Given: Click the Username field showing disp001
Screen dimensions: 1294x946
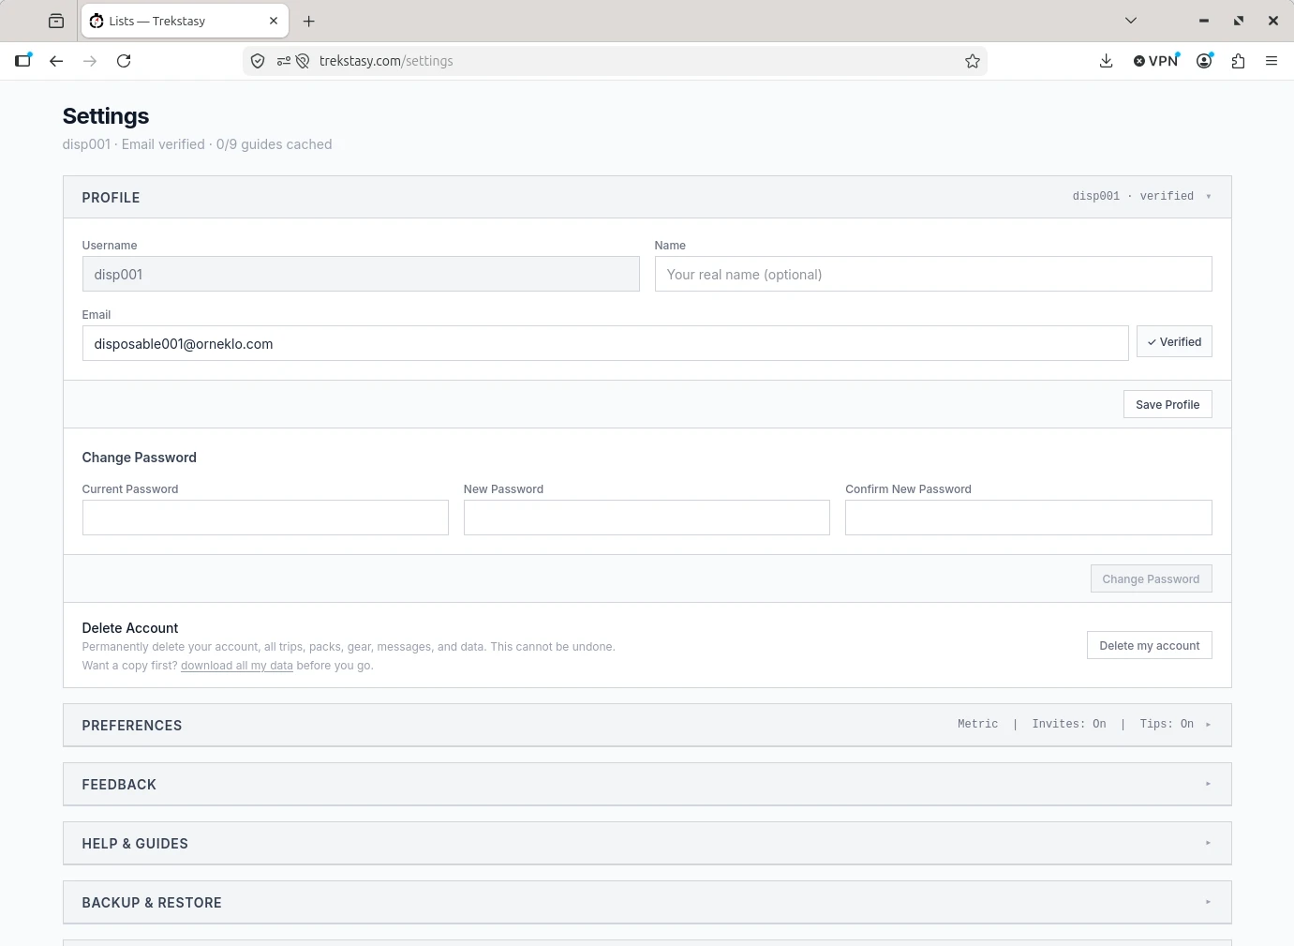Looking at the screenshot, I should pos(361,274).
